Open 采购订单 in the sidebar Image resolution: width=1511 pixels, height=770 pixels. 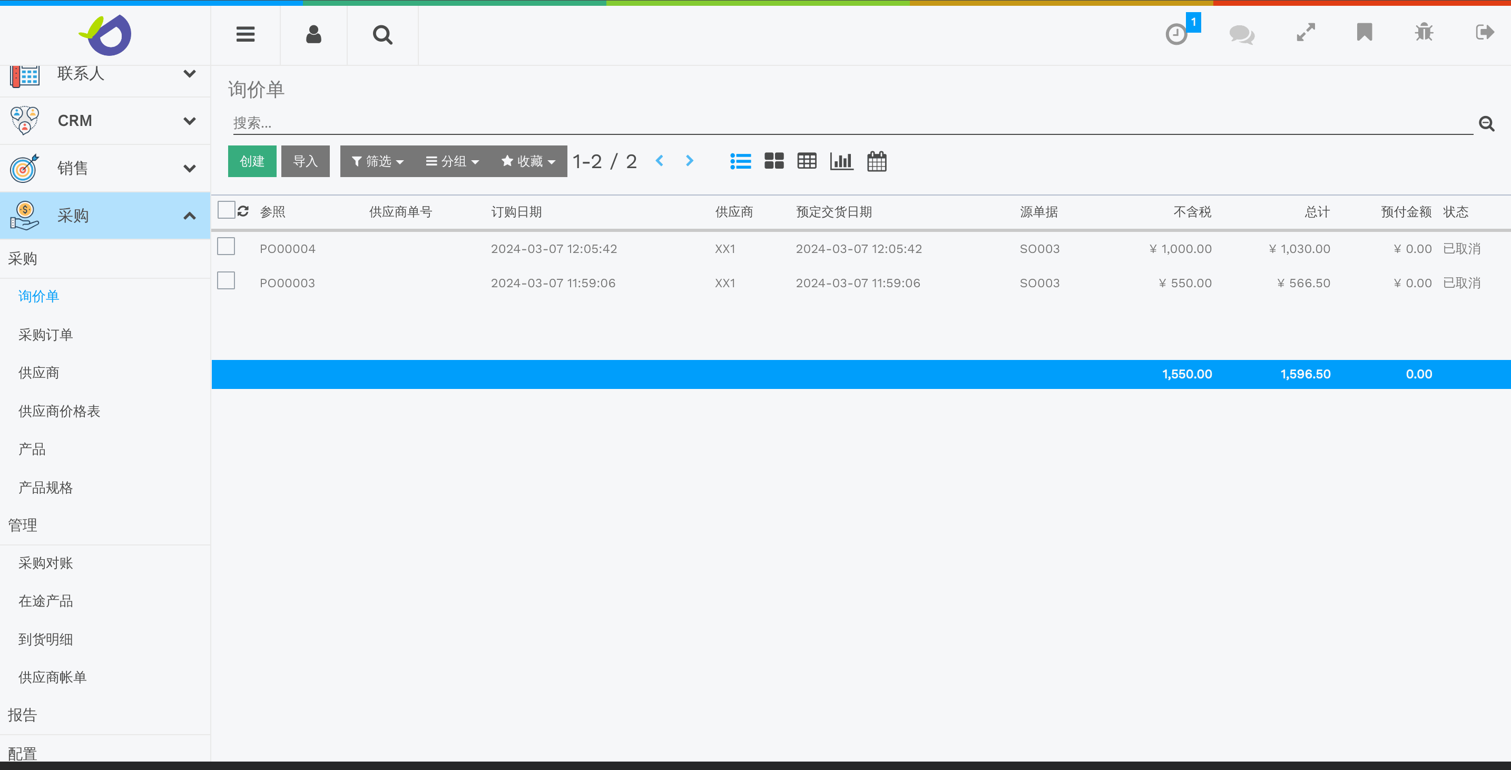coord(45,335)
